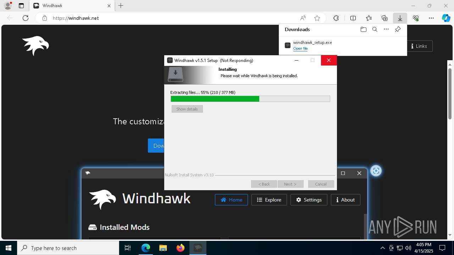454x255 pixels.
Task: View site information lock icon
Action: click(45, 18)
